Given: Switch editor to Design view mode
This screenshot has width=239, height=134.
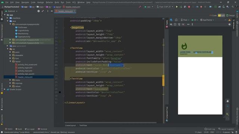Looking at the screenshot, I should pos(230,16).
